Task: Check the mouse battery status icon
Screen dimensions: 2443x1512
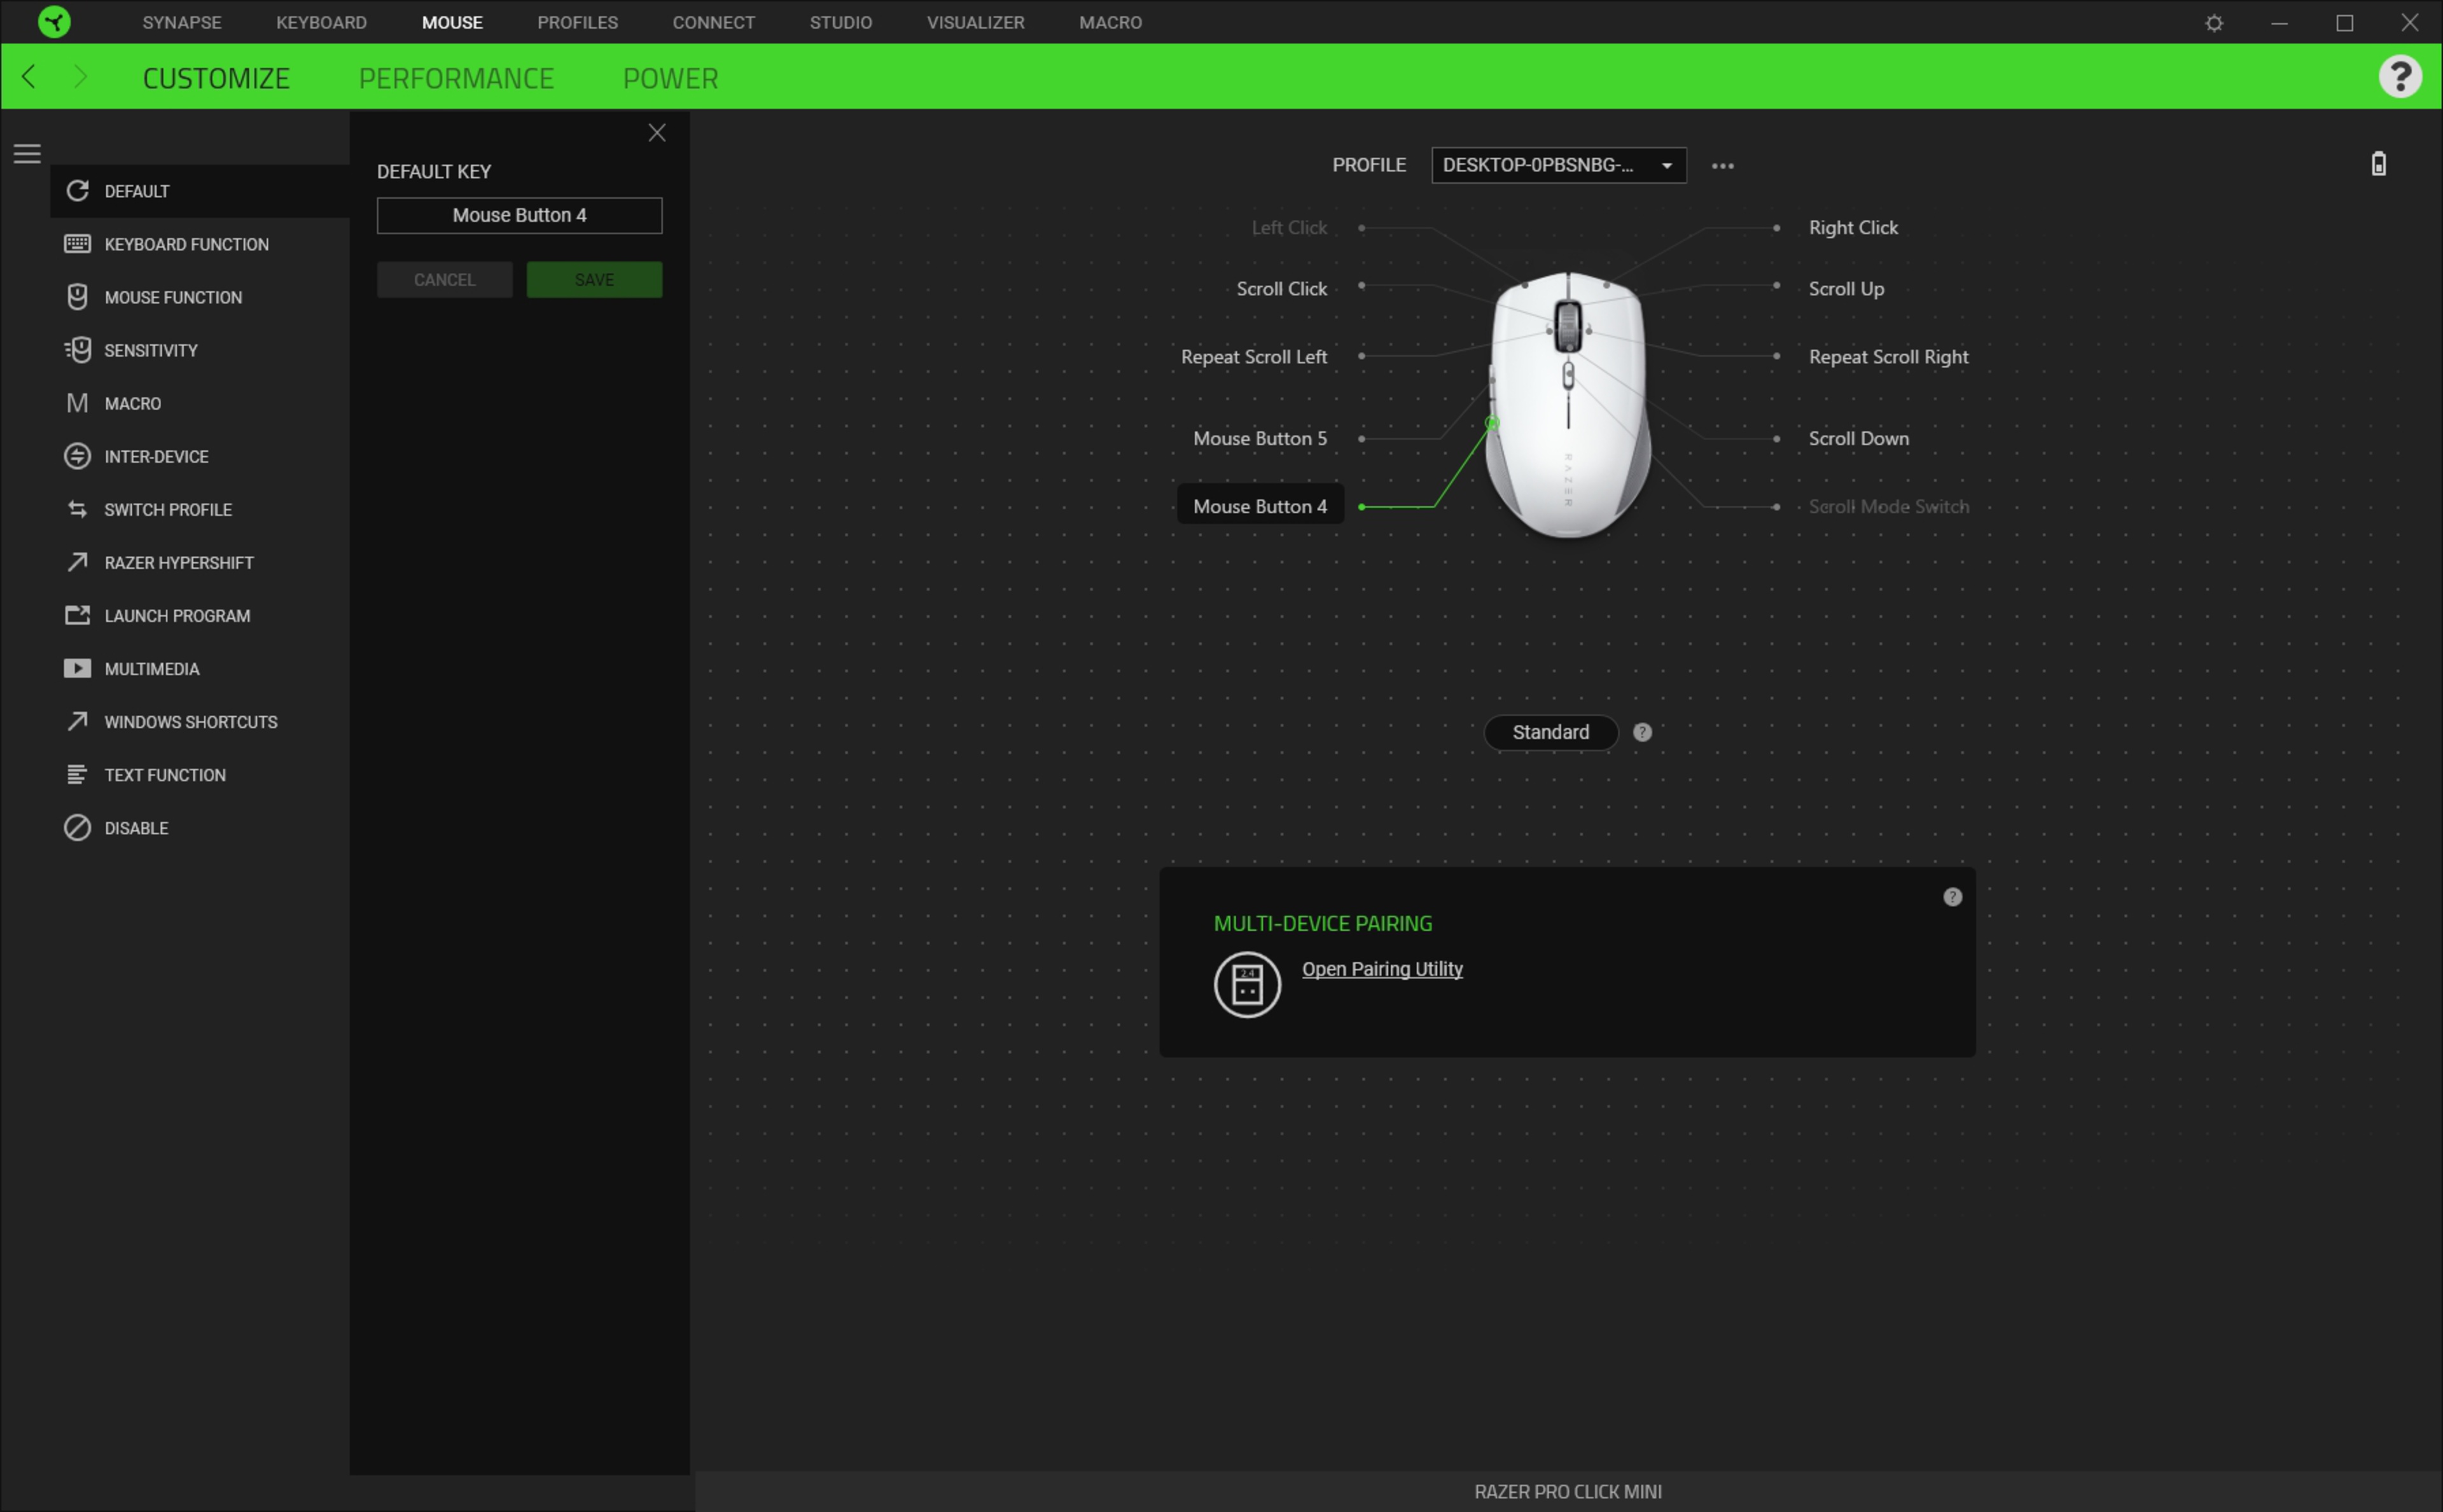Action: coord(2379,163)
